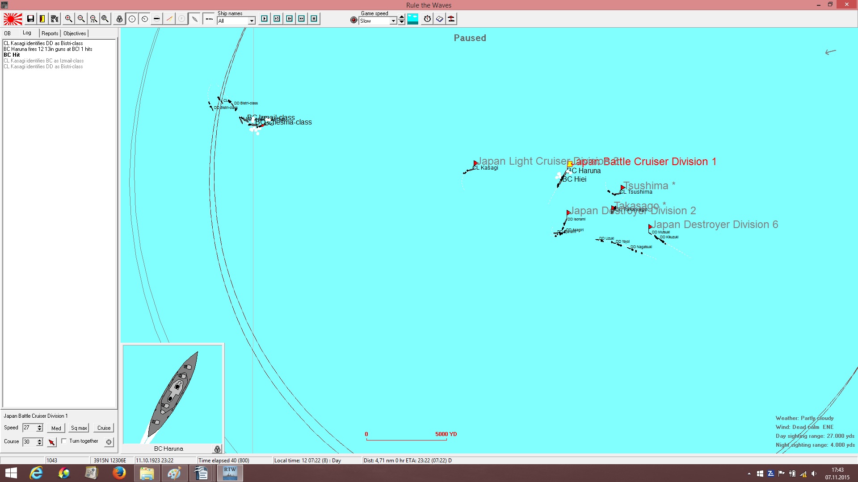Open the preferences gears icon

55,19
